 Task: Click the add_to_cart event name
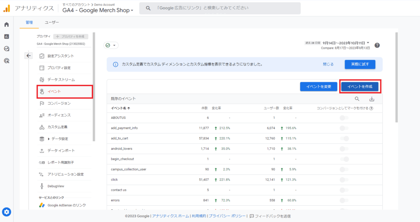coord(119,138)
